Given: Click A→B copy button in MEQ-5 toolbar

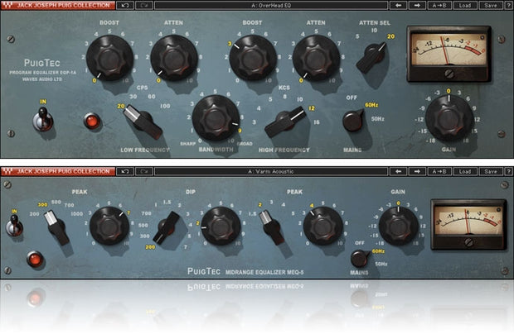Looking at the screenshot, I should tap(439, 171).
